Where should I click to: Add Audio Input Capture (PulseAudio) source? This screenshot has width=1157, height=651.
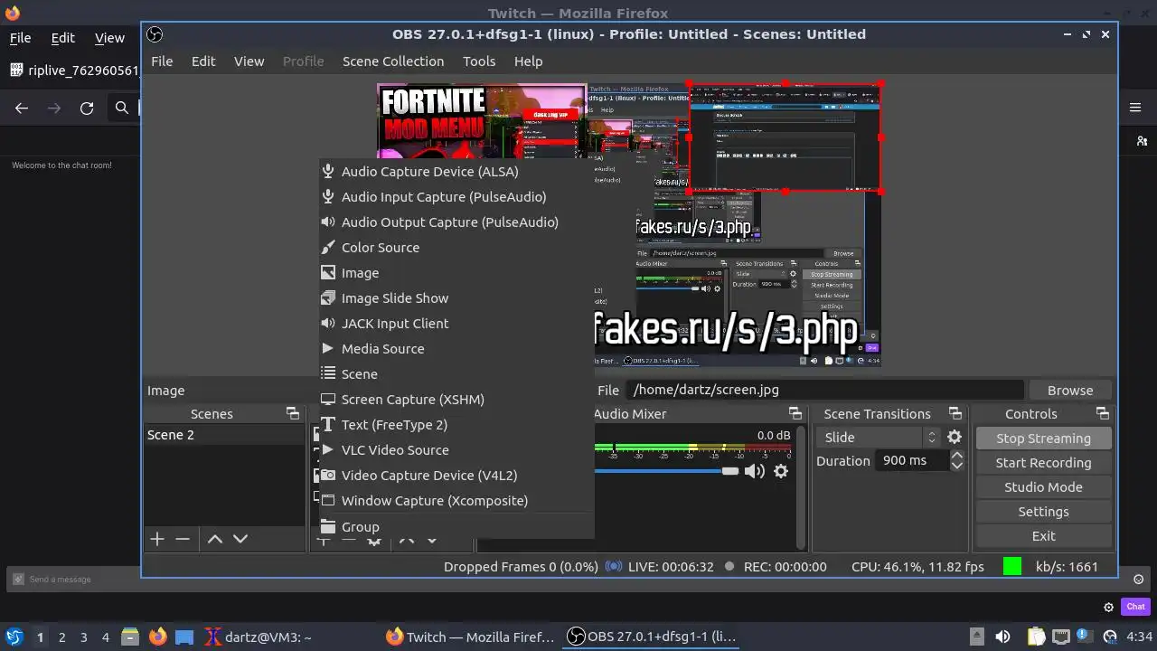pyautogui.click(x=456, y=197)
